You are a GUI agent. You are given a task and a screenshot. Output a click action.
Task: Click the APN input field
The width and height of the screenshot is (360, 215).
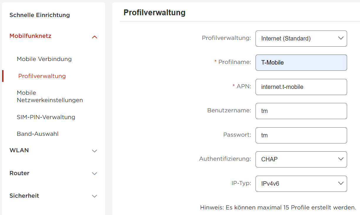[301, 87]
